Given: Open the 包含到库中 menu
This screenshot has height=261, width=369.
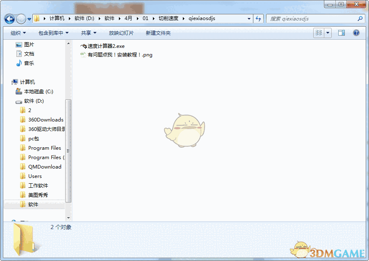Looking at the screenshot, I should click(x=53, y=33).
